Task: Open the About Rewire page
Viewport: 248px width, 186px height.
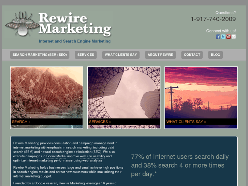Action: [x=160, y=55]
